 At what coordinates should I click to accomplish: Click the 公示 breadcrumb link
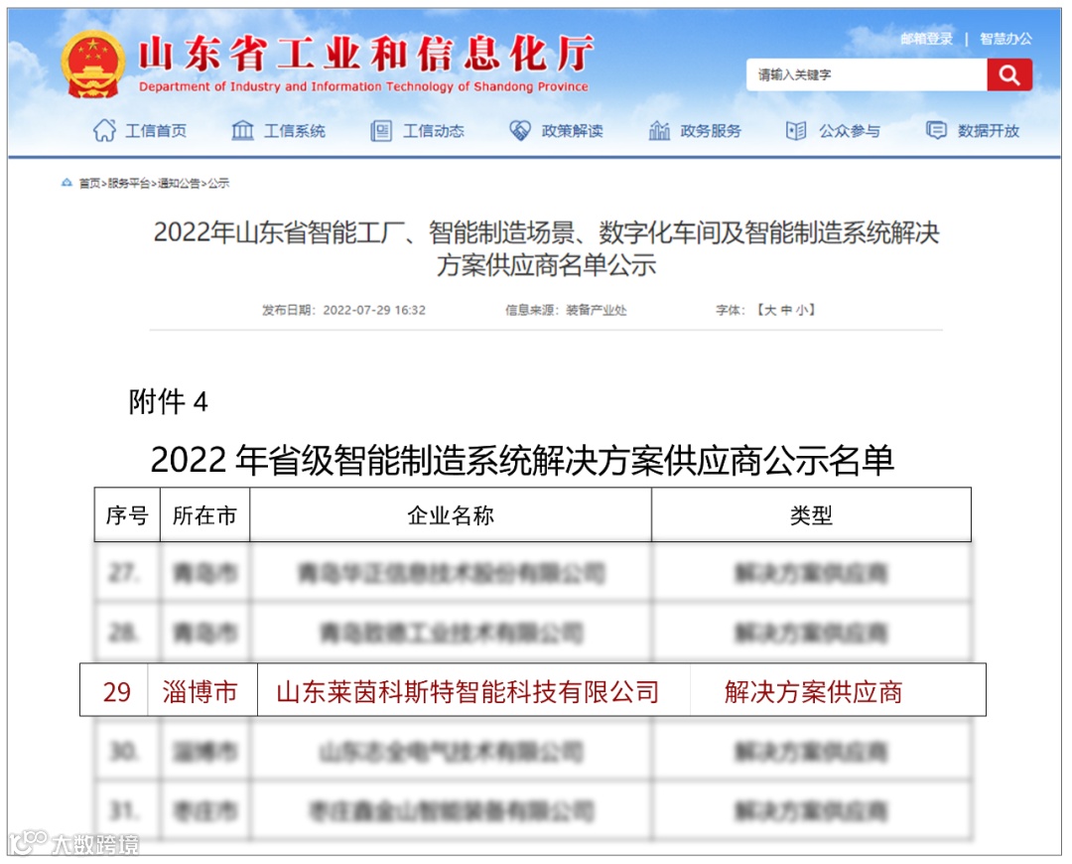218,183
